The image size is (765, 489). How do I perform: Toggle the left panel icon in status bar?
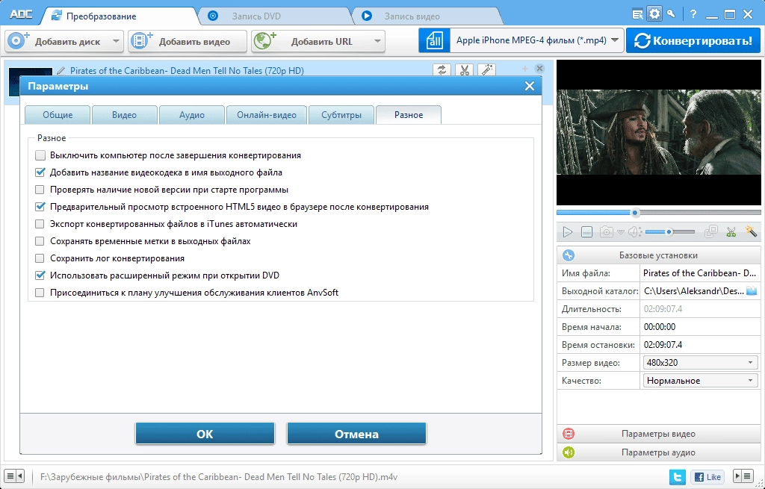coord(15,476)
